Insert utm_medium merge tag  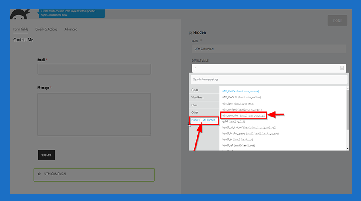(241, 97)
